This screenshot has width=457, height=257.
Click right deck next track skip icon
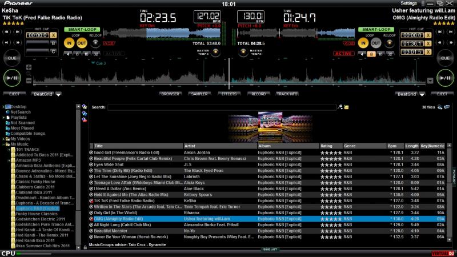pos(451,32)
